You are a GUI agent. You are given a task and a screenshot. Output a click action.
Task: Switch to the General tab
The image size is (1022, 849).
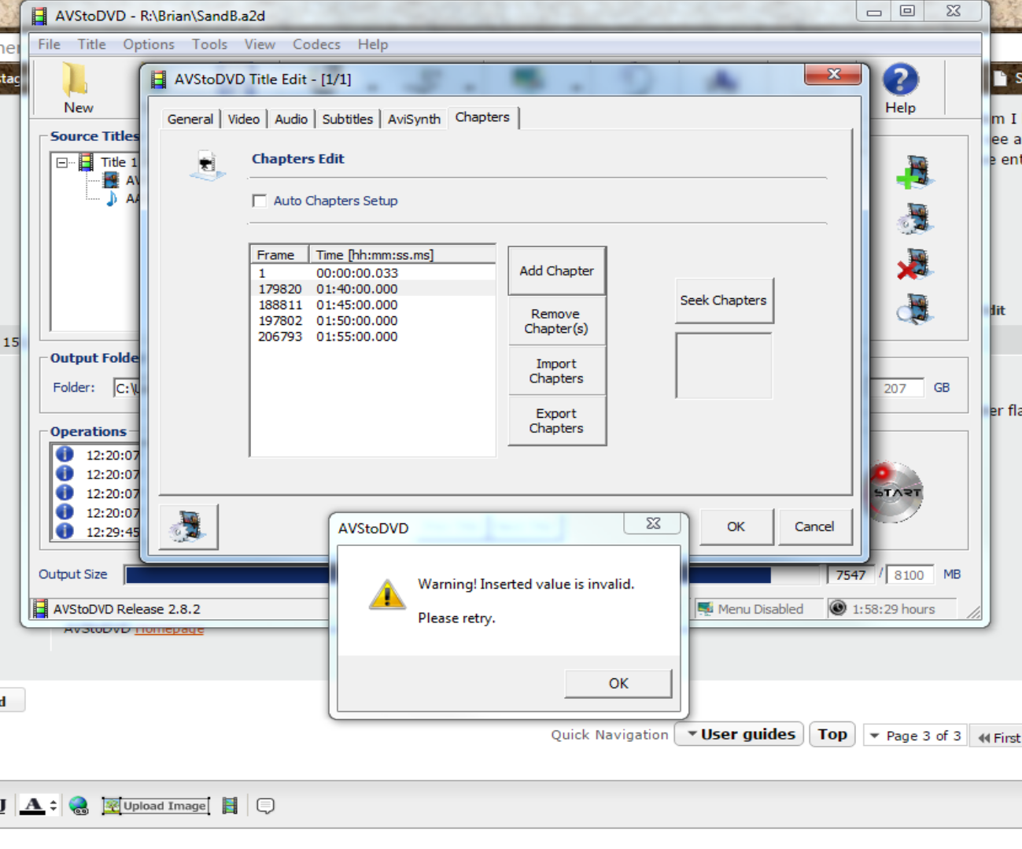[190, 119]
